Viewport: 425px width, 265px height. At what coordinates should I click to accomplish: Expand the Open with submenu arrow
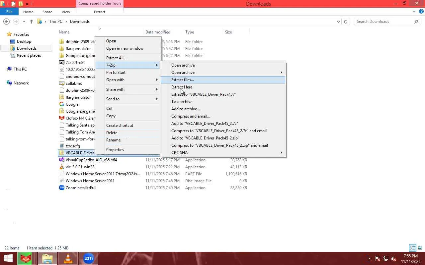click(157, 80)
